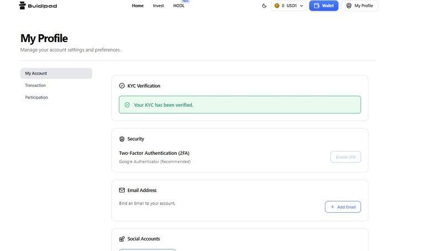Click the Add Email button

(343, 207)
